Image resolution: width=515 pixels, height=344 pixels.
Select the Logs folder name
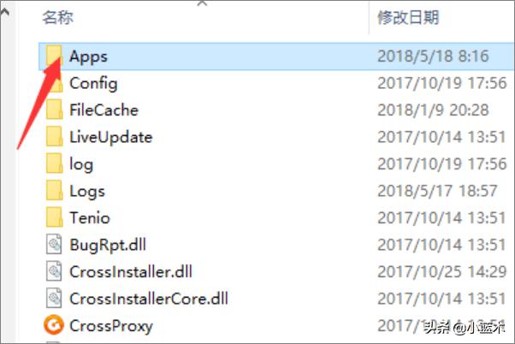[x=87, y=191]
